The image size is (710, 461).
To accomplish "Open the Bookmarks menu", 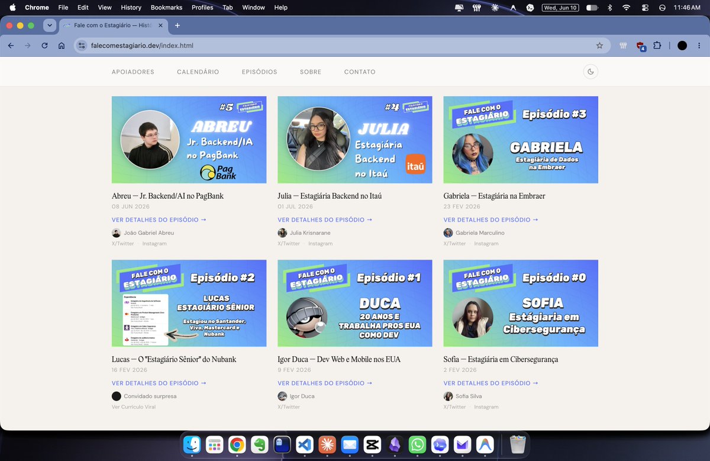I will tap(166, 8).
